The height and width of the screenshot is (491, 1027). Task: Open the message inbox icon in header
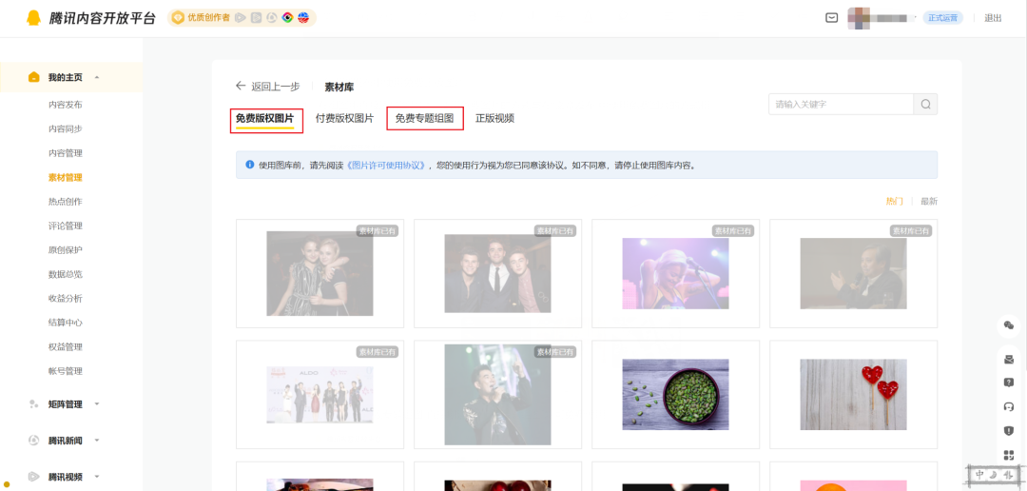point(831,18)
